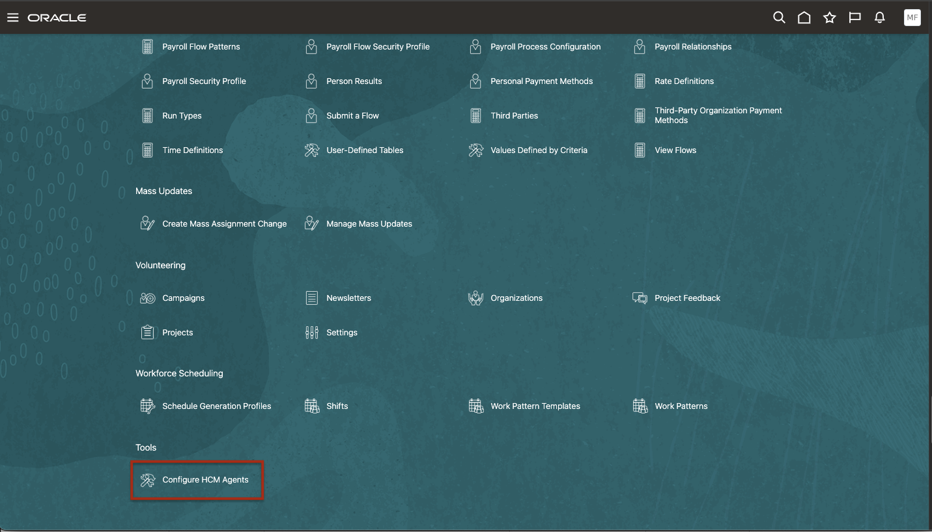Open Create Mass Assignment Change
The height and width of the screenshot is (532, 932).
click(225, 224)
